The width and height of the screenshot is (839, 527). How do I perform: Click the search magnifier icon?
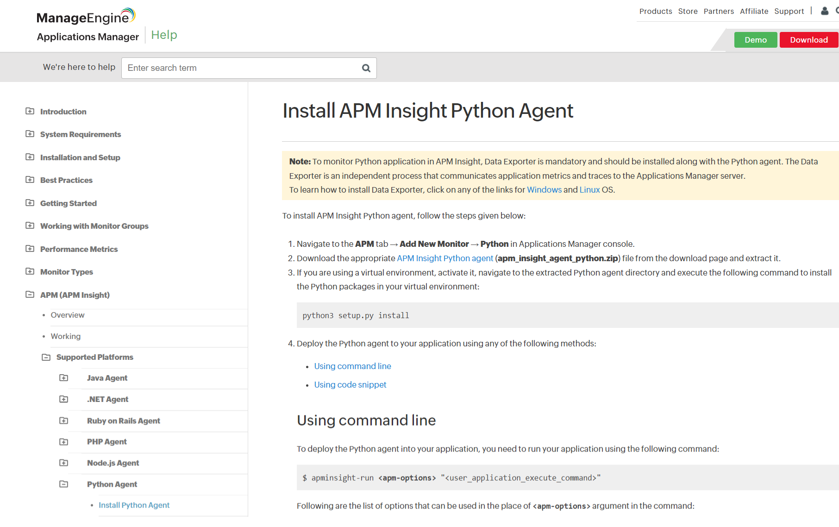tap(366, 68)
